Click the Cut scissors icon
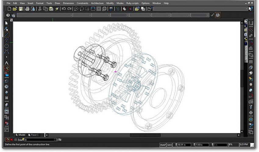The width and height of the screenshot is (259, 152). 40,9
